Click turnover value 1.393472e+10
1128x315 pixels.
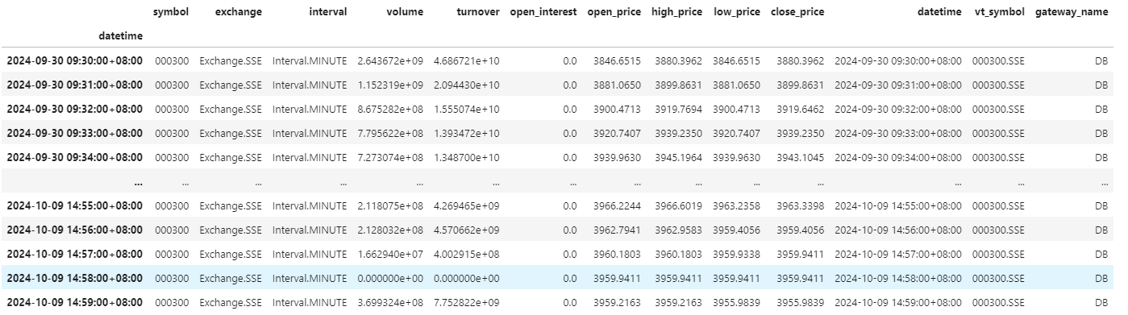coord(467,133)
